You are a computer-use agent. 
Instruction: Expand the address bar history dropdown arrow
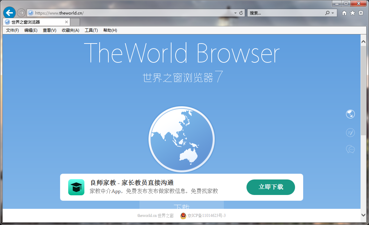(236, 13)
